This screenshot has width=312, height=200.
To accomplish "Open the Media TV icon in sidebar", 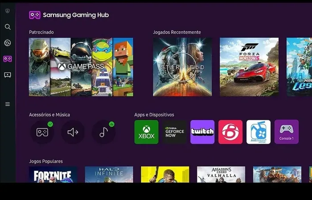I will click(x=8, y=75).
